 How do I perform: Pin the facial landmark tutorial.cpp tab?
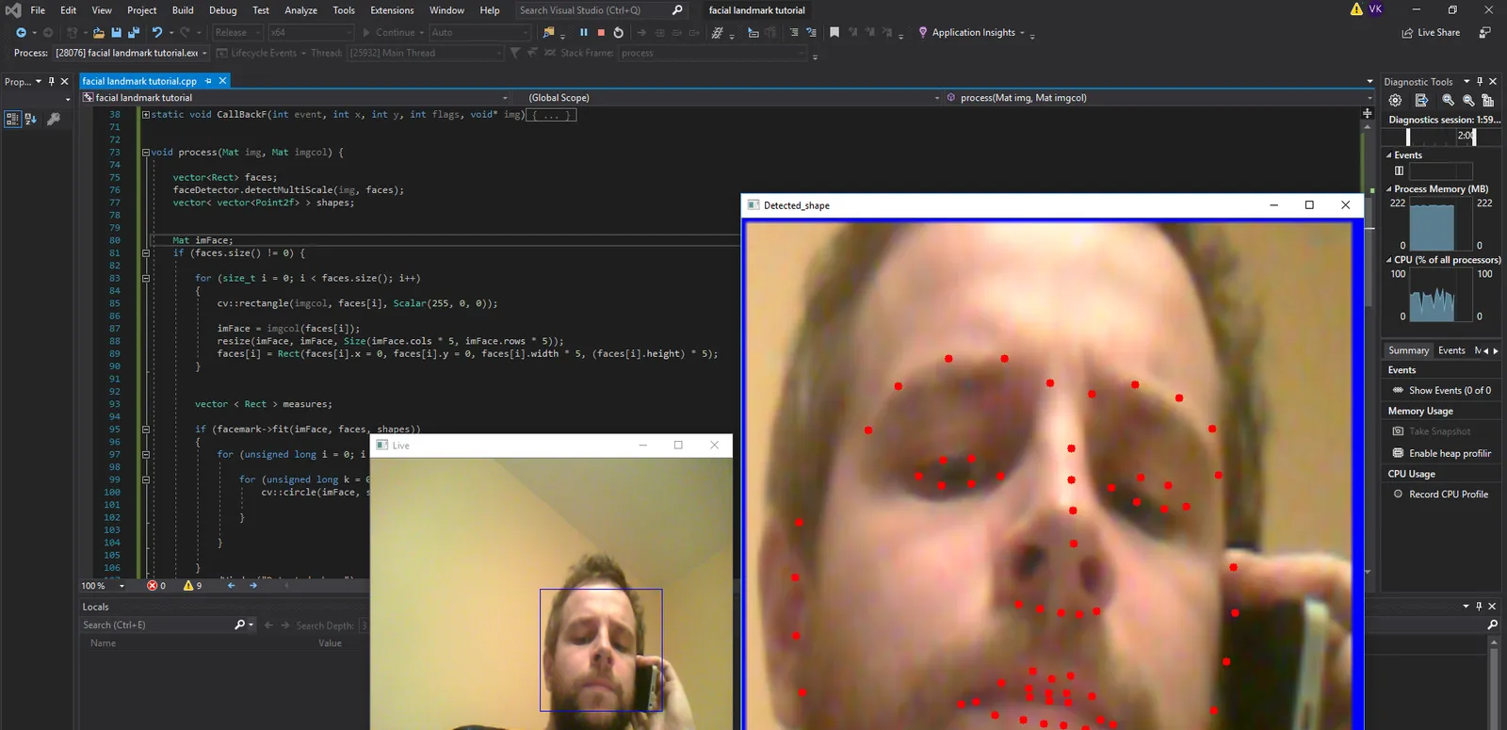pos(208,81)
